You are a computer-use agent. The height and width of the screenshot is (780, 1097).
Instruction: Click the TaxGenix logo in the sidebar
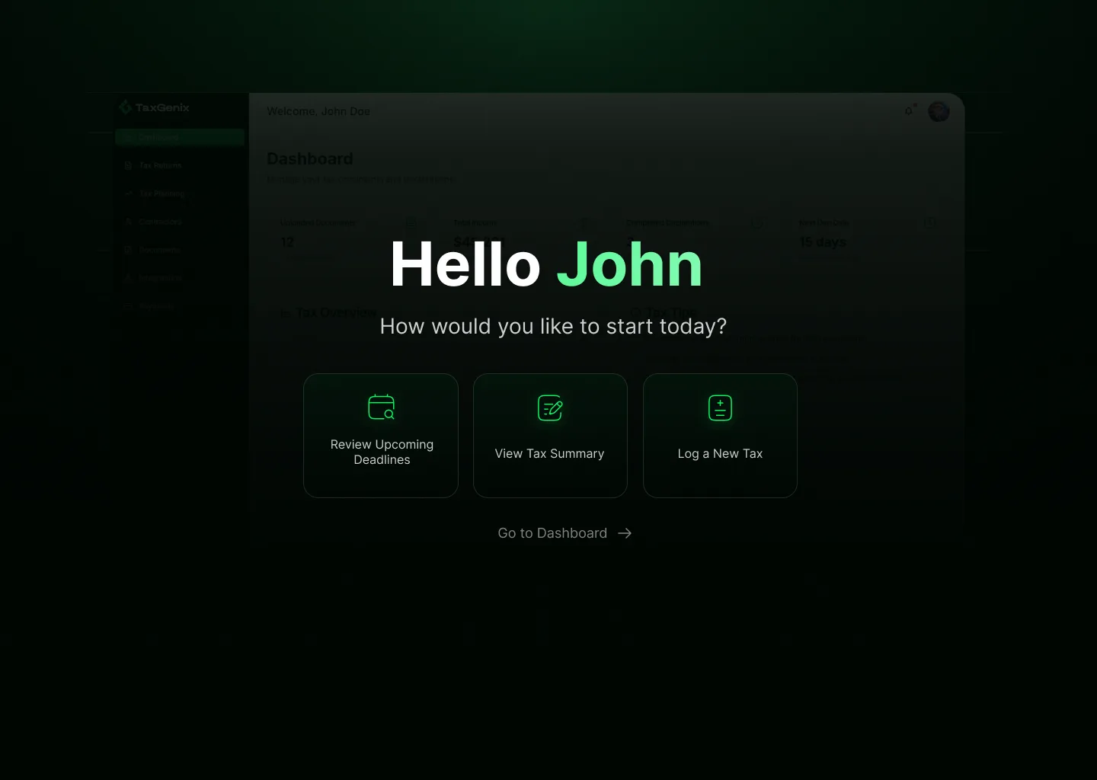point(154,107)
